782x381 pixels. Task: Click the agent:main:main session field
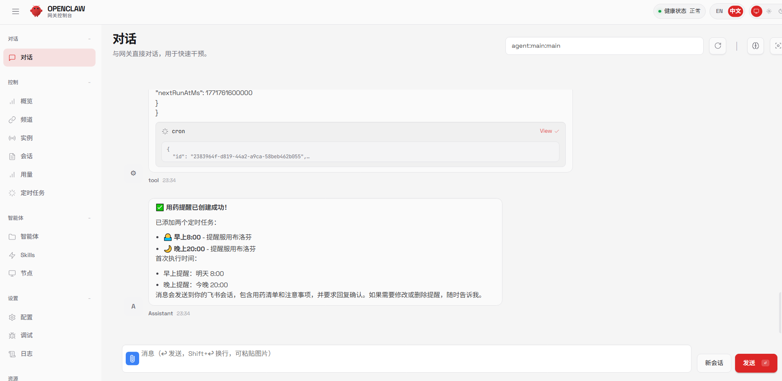603,46
